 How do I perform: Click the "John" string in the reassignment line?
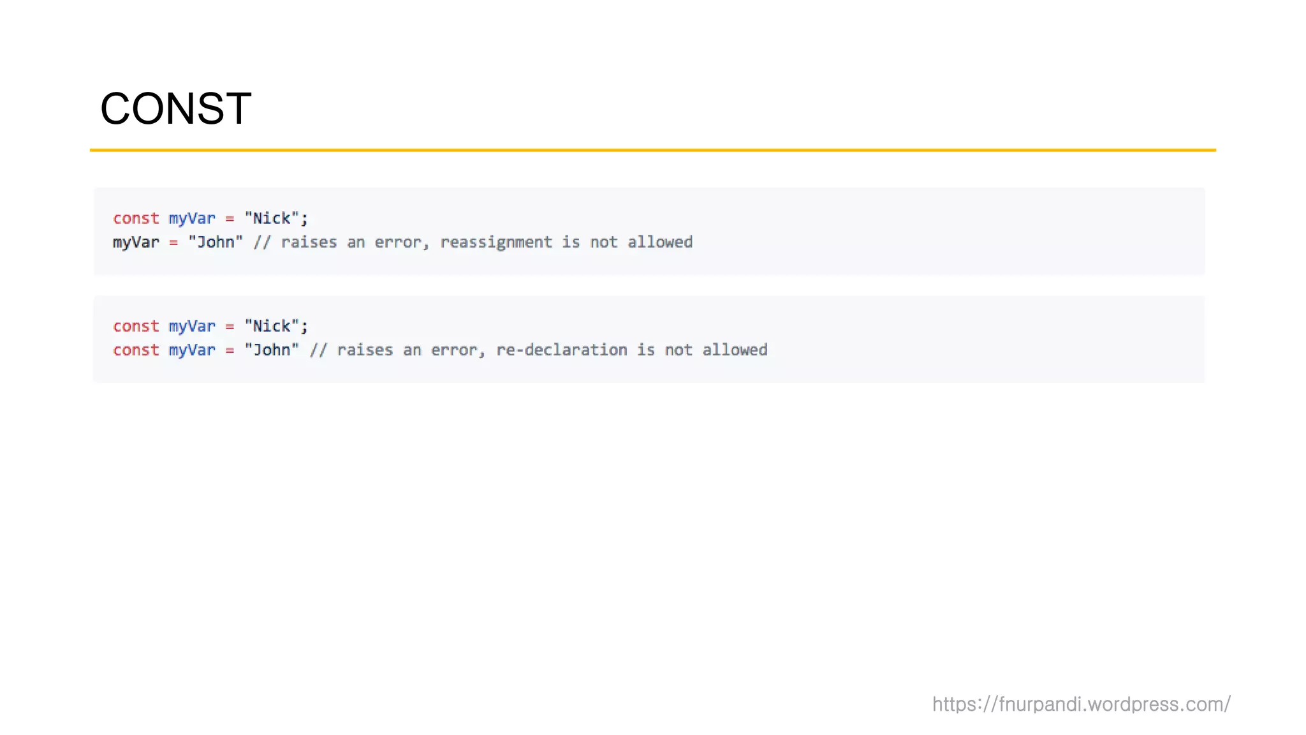click(216, 242)
